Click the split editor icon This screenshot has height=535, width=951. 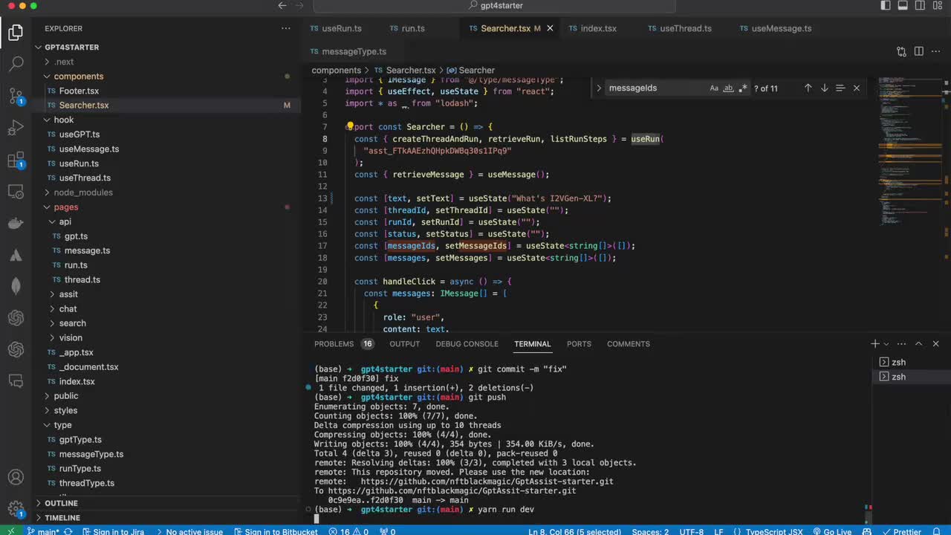918,51
